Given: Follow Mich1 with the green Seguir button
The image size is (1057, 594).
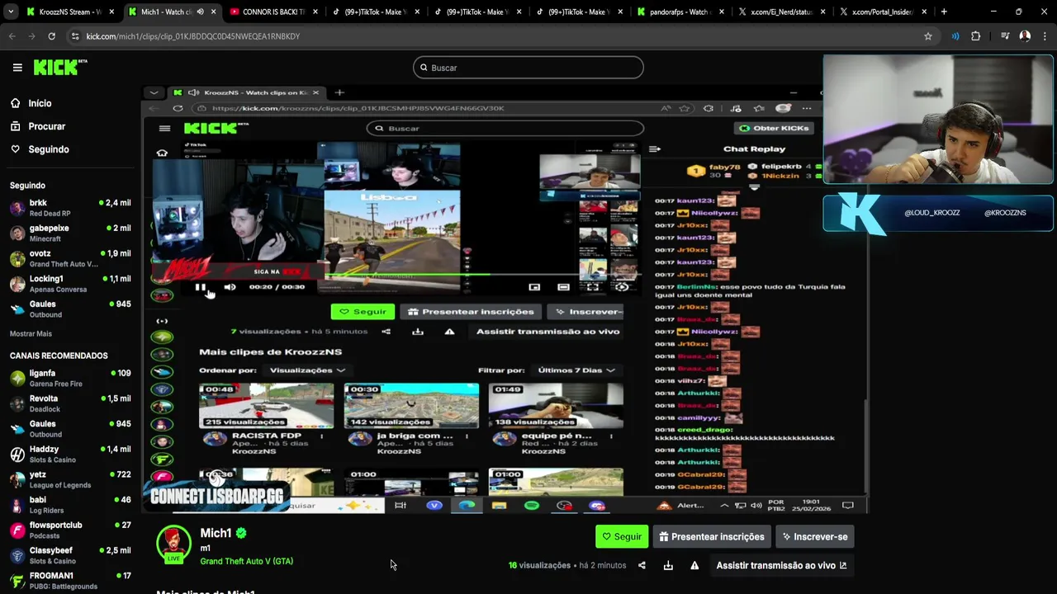Looking at the screenshot, I should 622,536.
